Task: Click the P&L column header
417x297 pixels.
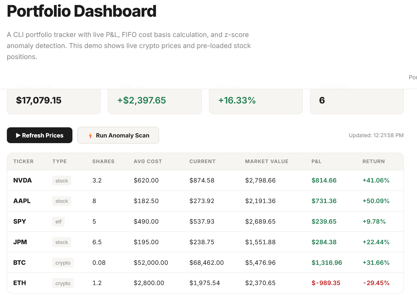Action: [x=316, y=161]
